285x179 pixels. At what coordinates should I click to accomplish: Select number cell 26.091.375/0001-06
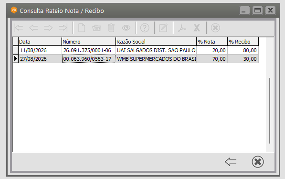pyautogui.click(x=89, y=50)
